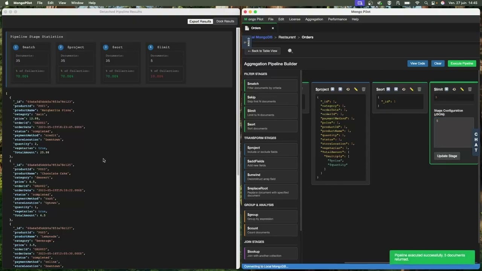Edit the $limit stage with pencil icon

(462, 89)
